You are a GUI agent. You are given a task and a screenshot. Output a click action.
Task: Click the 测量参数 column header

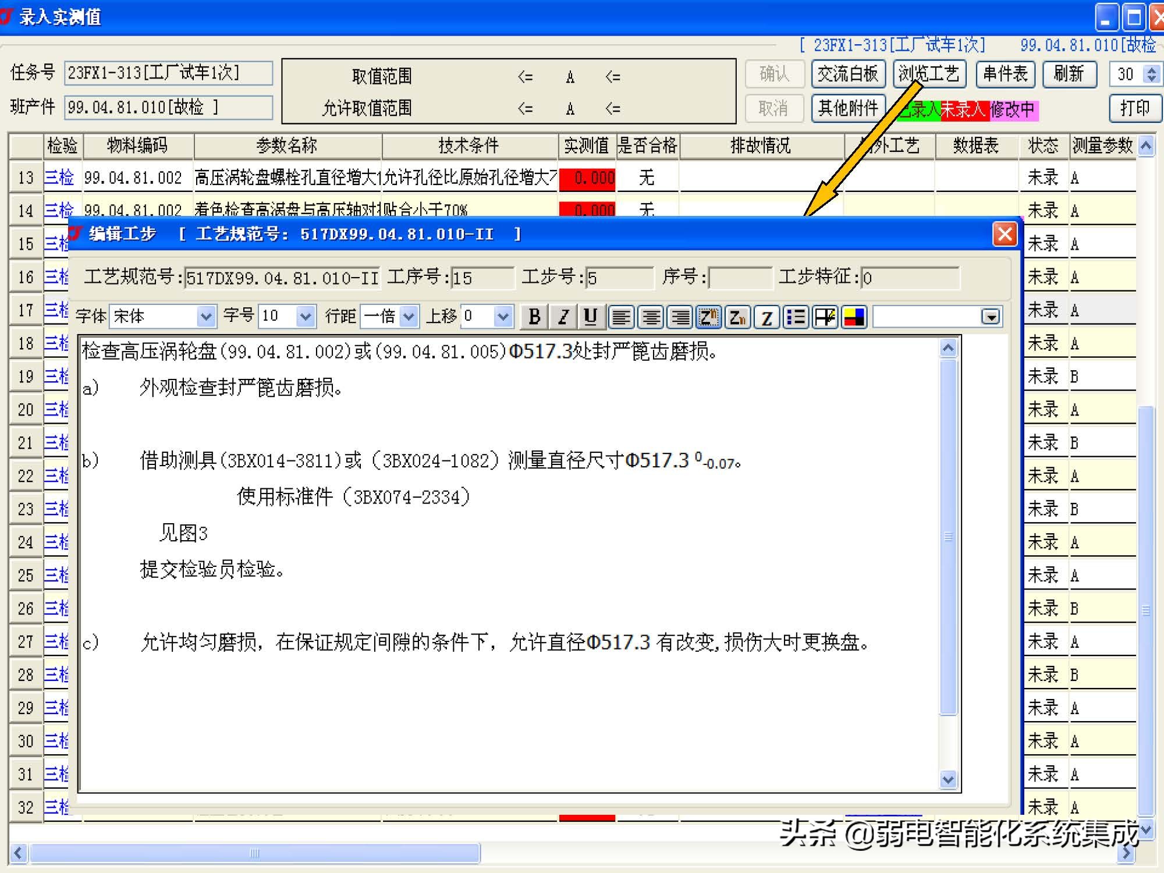[x=1103, y=145]
